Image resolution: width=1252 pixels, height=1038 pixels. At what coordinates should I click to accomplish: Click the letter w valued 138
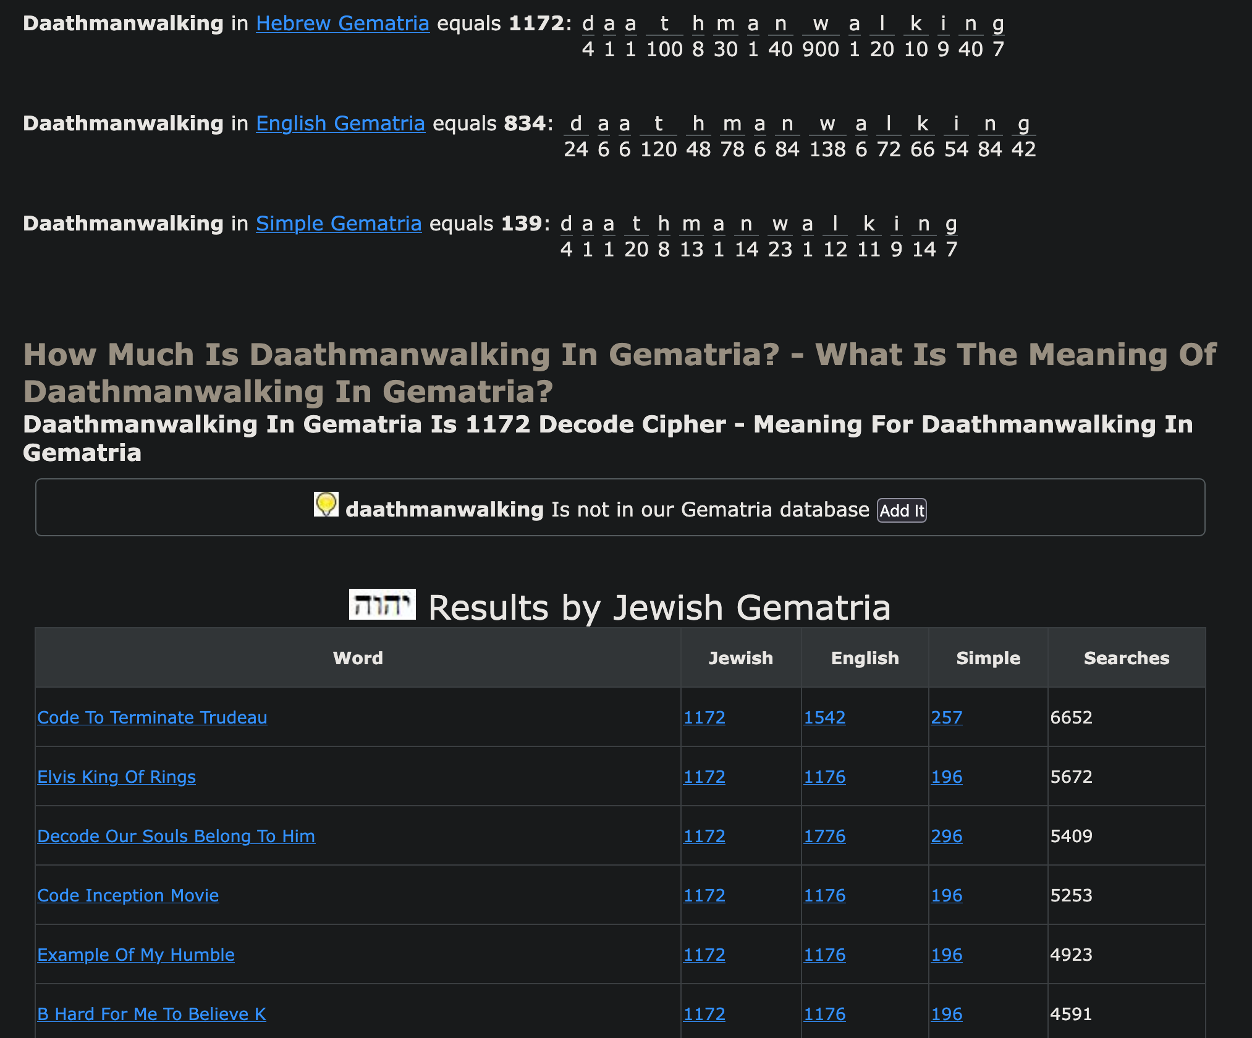click(x=827, y=124)
